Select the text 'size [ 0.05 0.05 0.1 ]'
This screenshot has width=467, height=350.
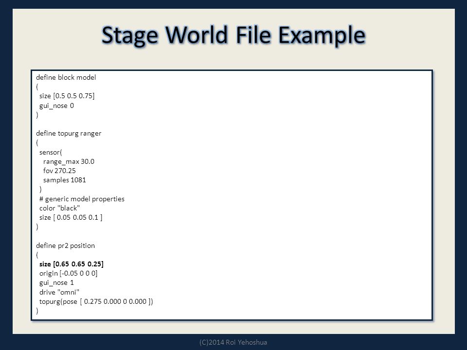coord(71,218)
